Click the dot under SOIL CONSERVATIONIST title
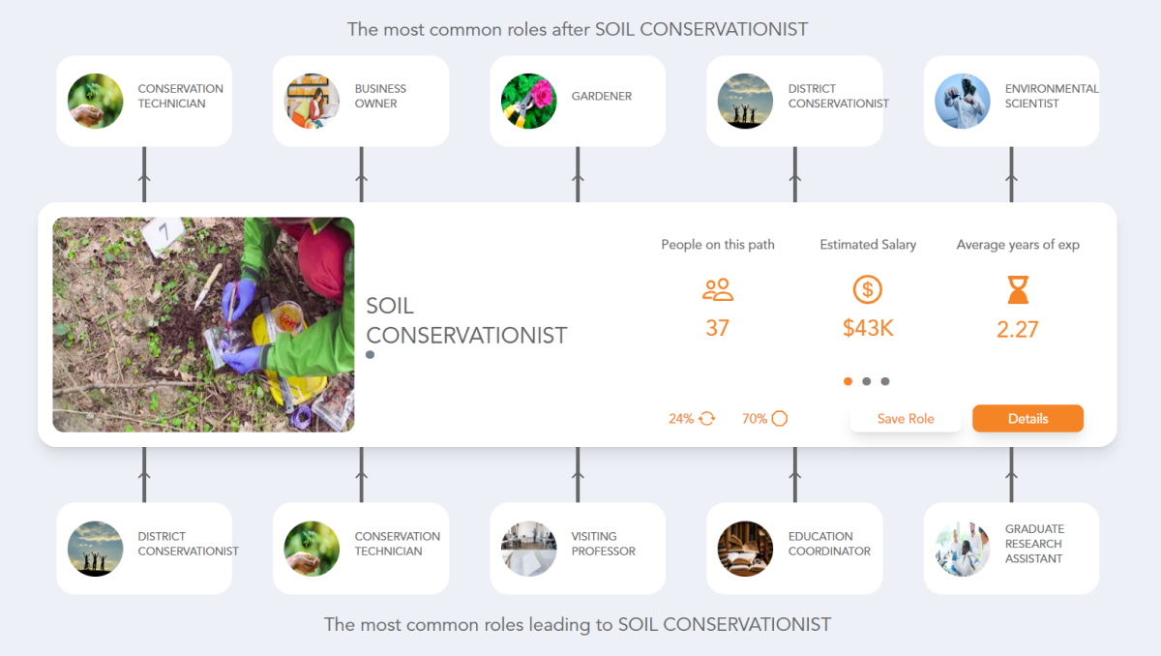 [369, 354]
